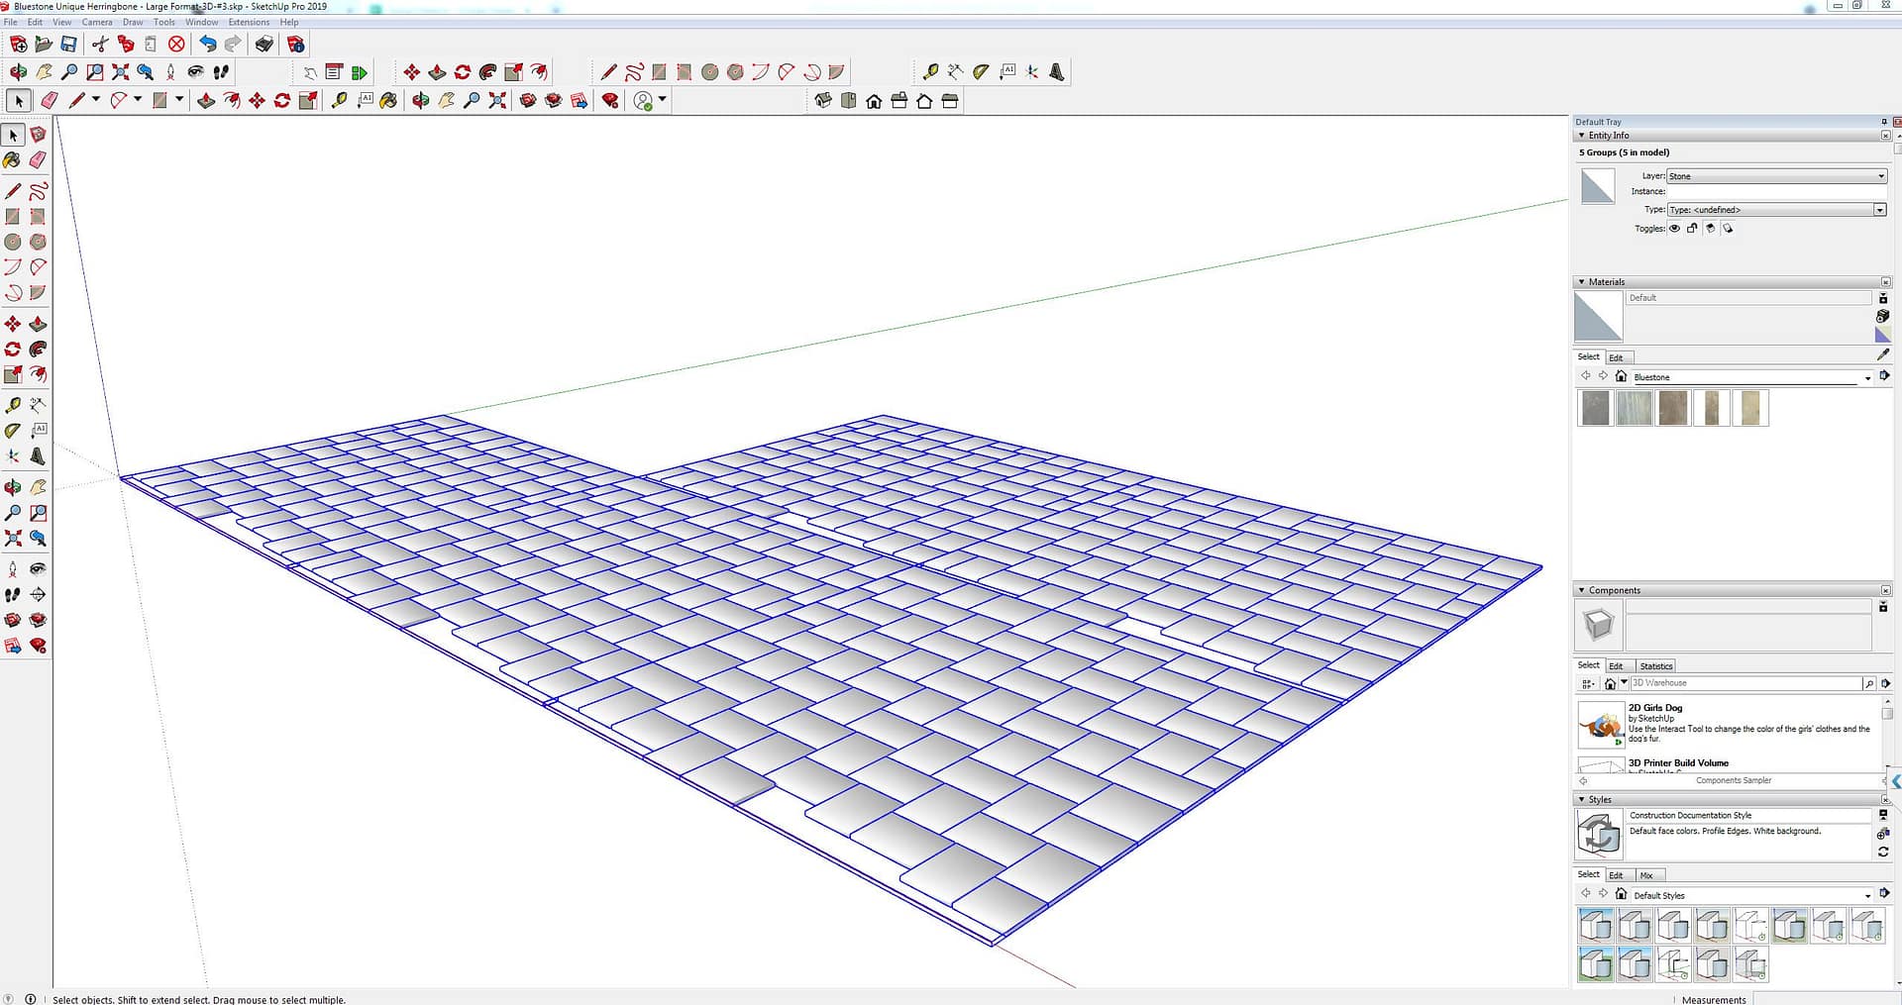1902x1005 pixels.
Task: Toggle the lock icon in Entity Info
Action: pos(1692,229)
